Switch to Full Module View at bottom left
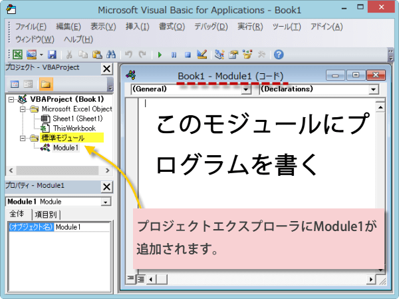Image resolution: width=399 pixels, height=299 pixels. [140, 278]
